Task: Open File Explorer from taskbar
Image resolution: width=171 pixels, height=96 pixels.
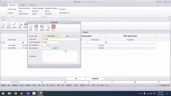Action: (x=9, y=93)
